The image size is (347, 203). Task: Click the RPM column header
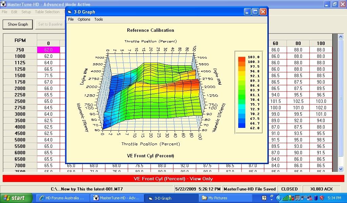pyautogui.click(x=20, y=40)
